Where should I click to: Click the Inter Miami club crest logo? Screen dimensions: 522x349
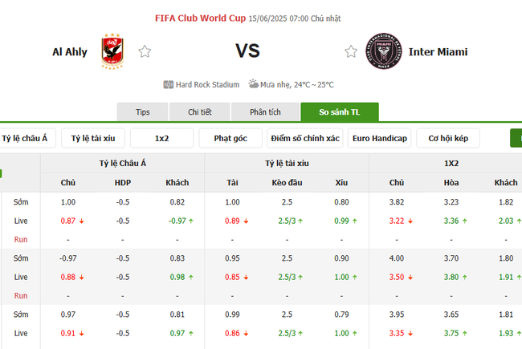[x=383, y=51]
